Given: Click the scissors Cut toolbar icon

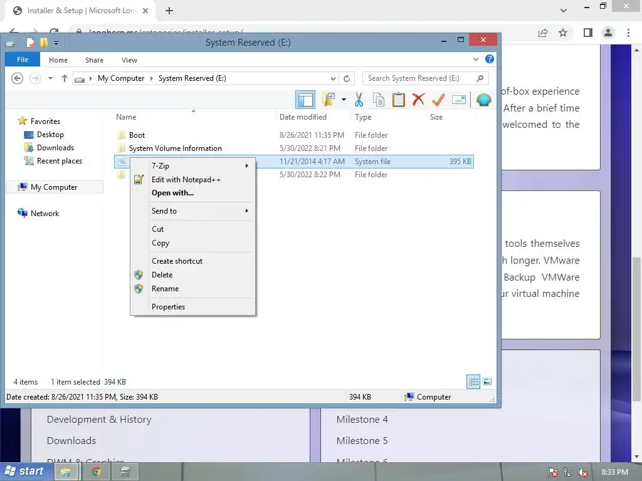Looking at the screenshot, I should [x=359, y=100].
